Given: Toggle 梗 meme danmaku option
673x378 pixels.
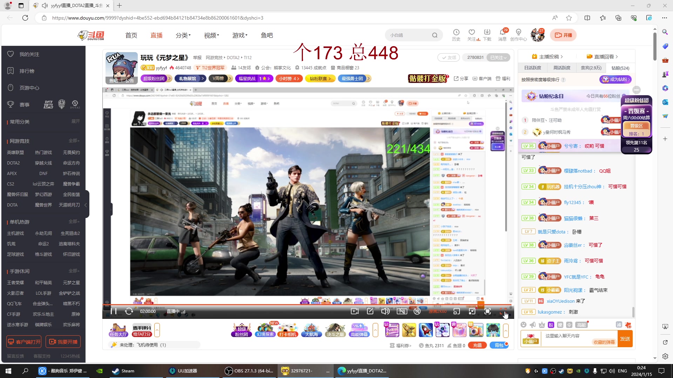Looking at the screenshot, I should tap(560, 325).
